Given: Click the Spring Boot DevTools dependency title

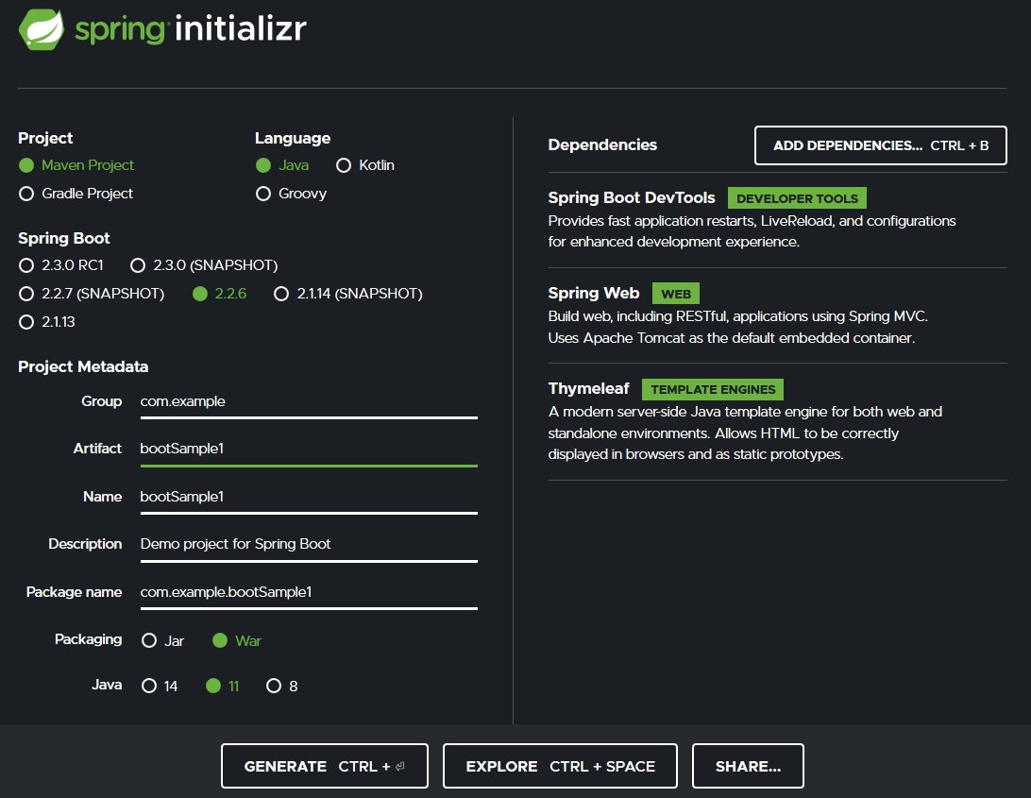Looking at the screenshot, I should 632,197.
